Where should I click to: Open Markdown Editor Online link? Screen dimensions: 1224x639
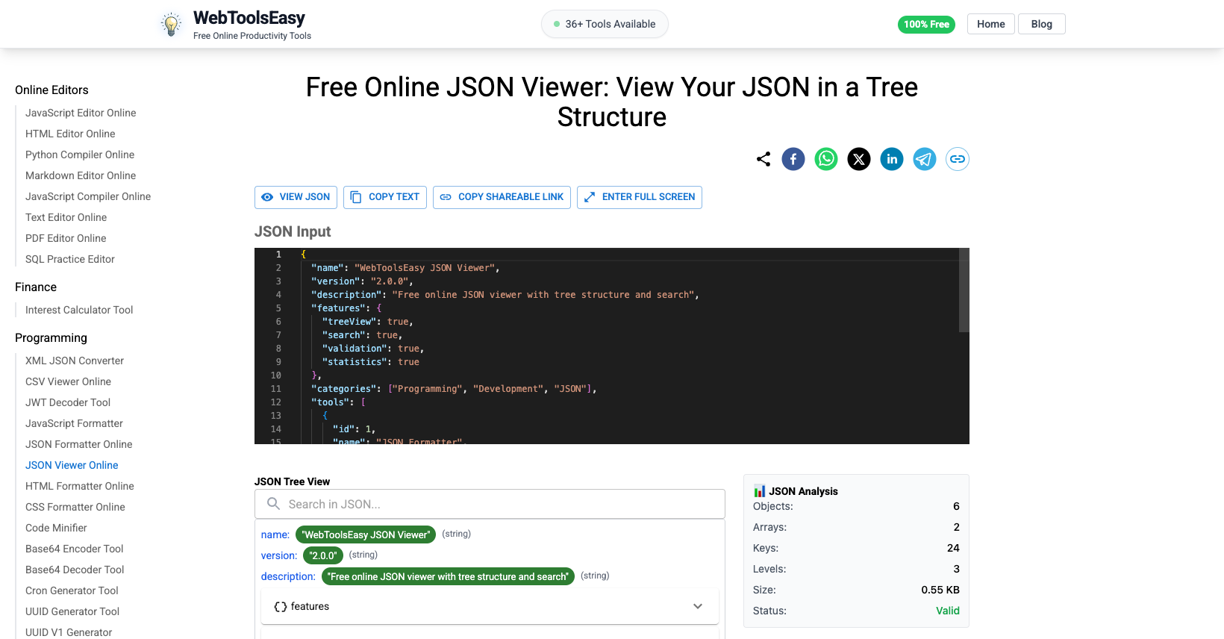81,175
